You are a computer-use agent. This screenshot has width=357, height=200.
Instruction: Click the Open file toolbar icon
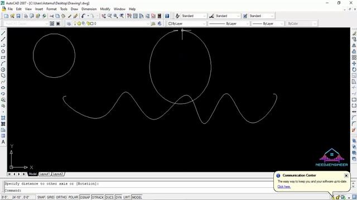click(12, 16)
